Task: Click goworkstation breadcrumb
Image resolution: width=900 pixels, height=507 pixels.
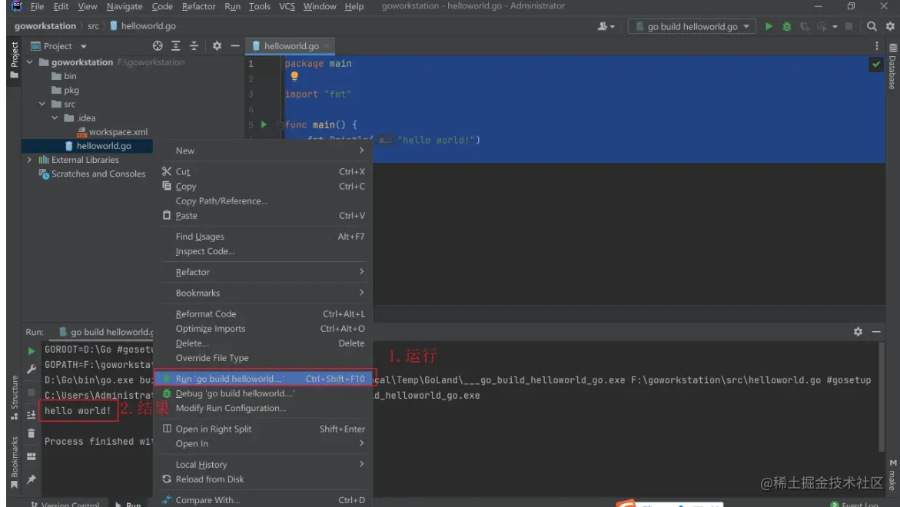Action: [45, 26]
